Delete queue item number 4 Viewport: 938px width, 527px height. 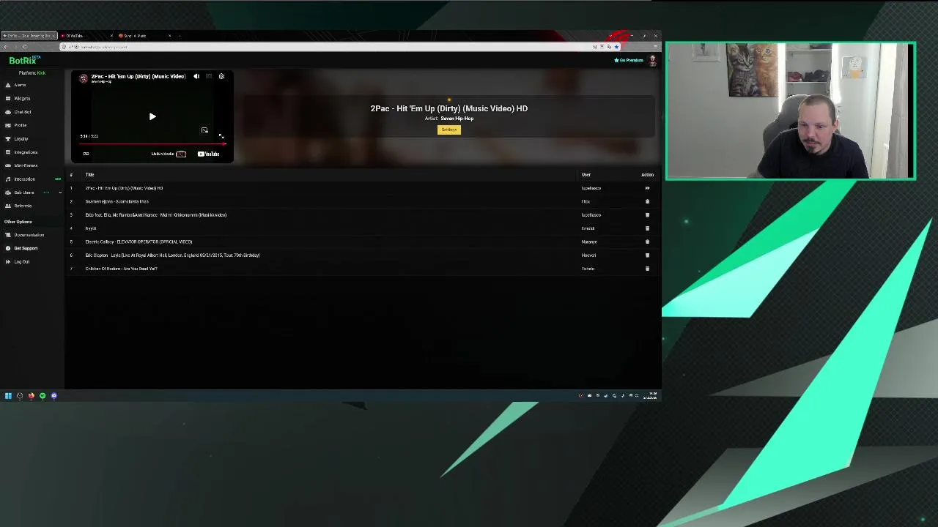click(647, 228)
